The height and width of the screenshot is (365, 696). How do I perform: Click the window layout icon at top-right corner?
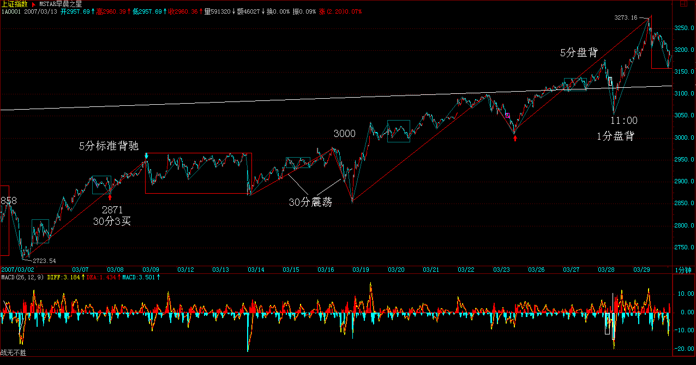(683, 4)
